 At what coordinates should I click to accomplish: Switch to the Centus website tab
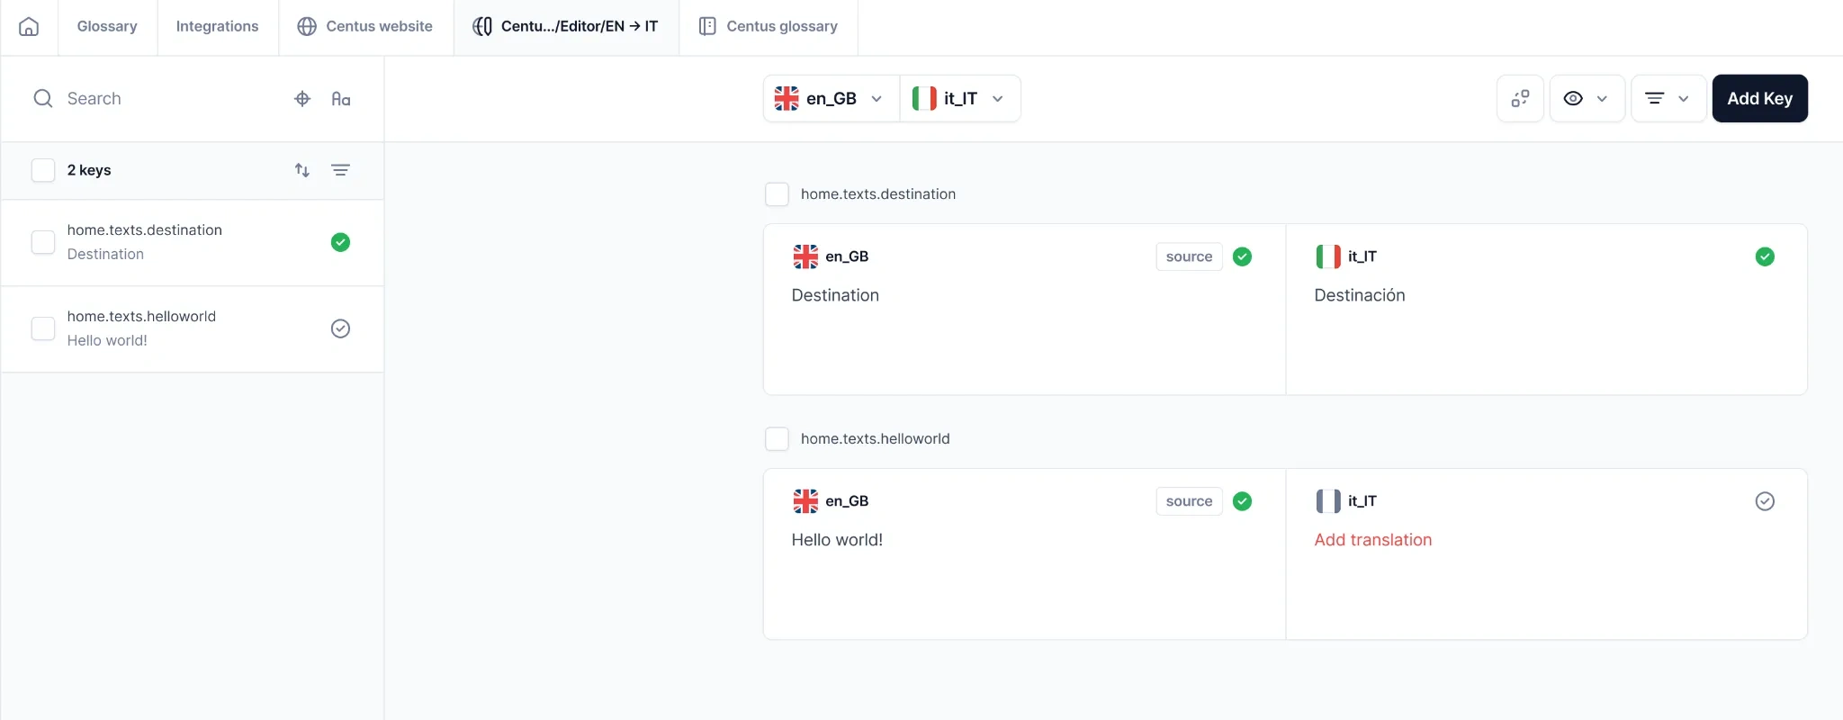[365, 27]
